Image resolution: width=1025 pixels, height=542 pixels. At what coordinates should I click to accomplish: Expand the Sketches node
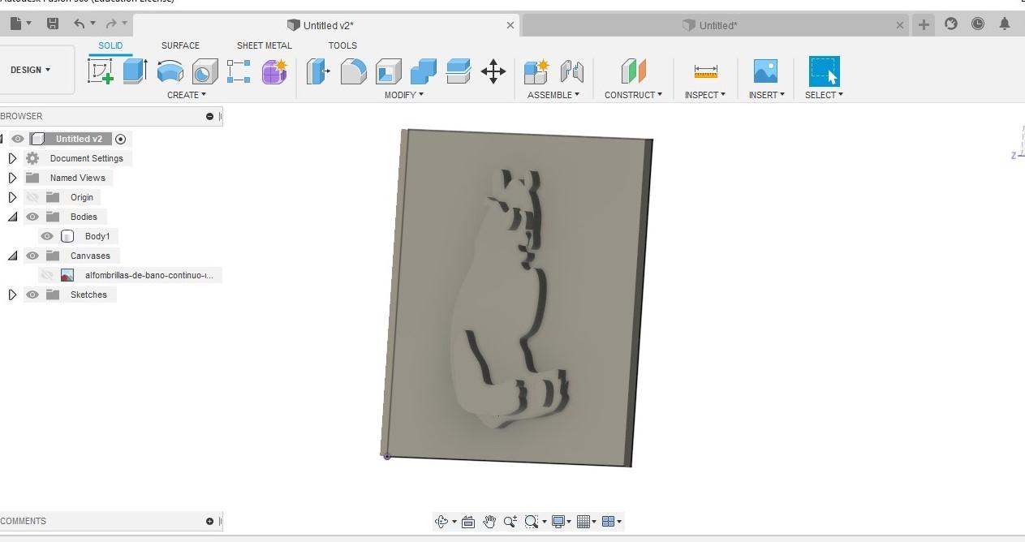pyautogui.click(x=12, y=295)
